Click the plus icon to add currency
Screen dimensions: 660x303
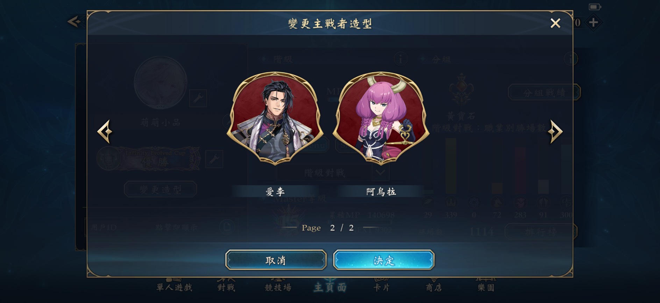(593, 23)
